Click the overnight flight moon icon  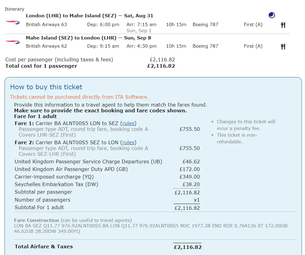pyautogui.click(x=272, y=15)
